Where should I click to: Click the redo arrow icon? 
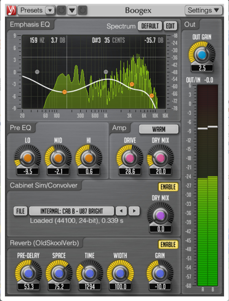[83, 10]
